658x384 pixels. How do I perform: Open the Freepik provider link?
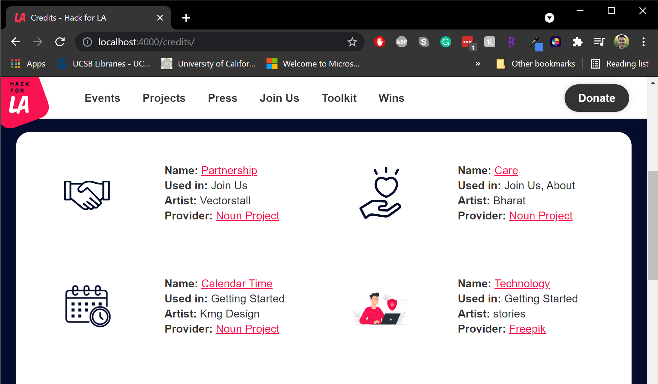[x=527, y=329]
